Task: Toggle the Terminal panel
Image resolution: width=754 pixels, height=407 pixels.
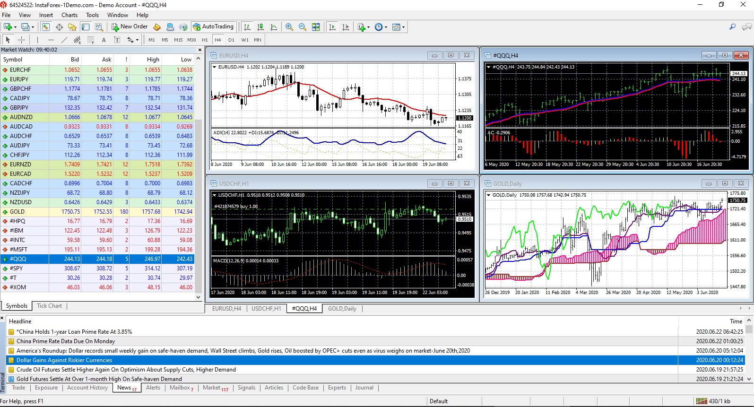Action: click(x=86, y=27)
